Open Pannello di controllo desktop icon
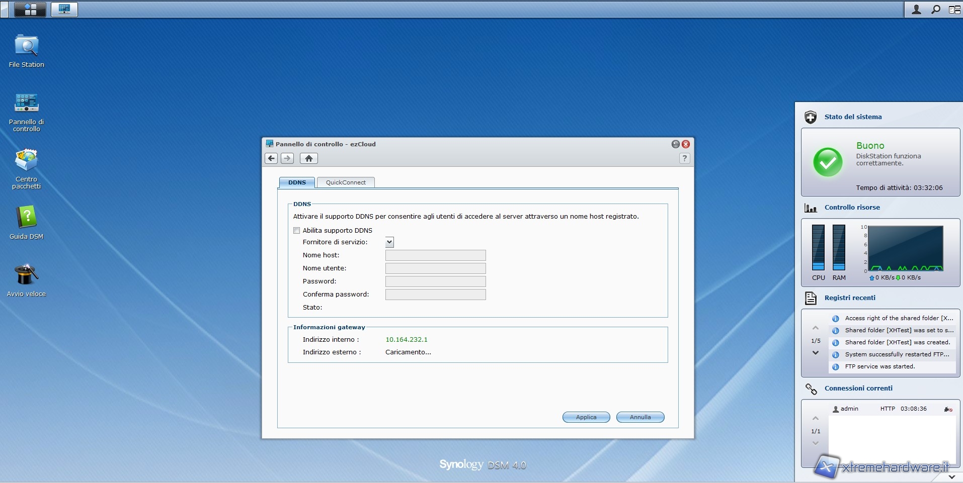The width and height of the screenshot is (963, 483). click(x=26, y=104)
